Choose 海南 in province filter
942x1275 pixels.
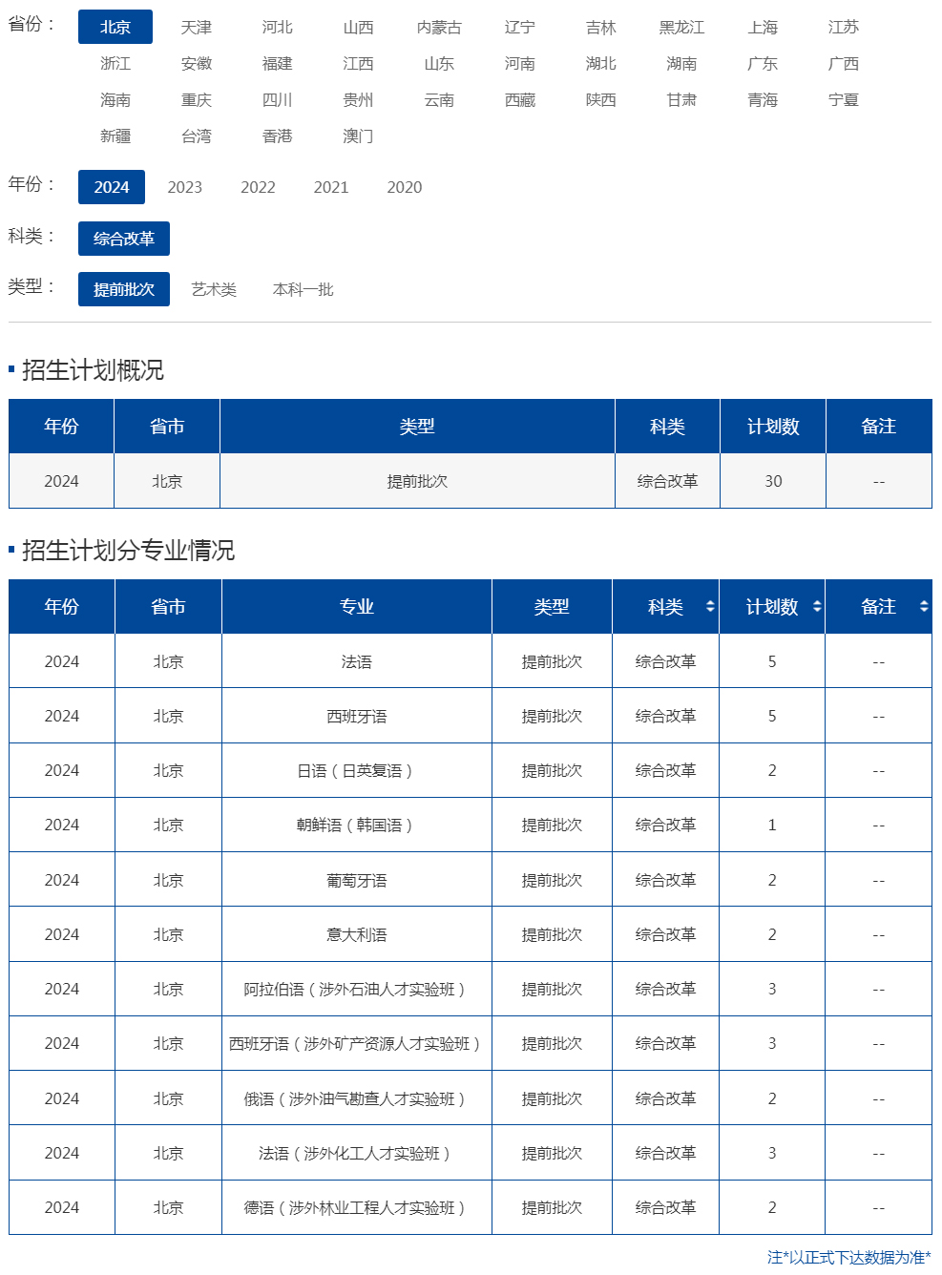(115, 99)
